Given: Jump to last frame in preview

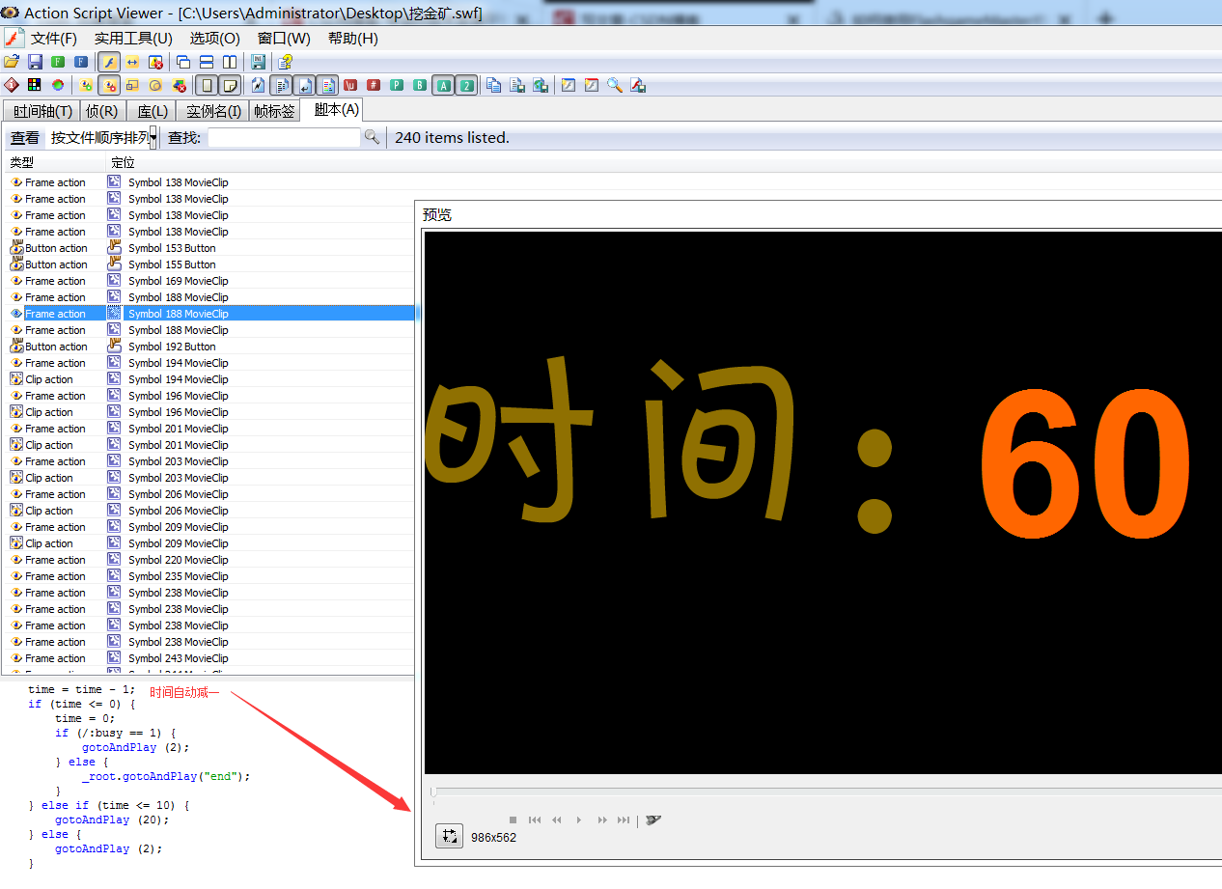Looking at the screenshot, I should tap(624, 820).
